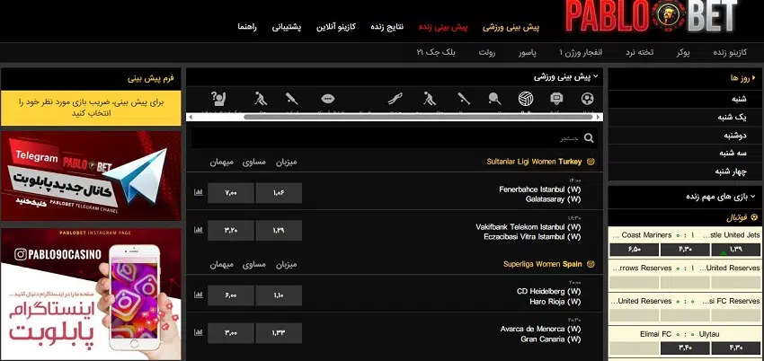The image size is (764, 361).
Task: Pick 4.30 odds for Ulytau live match
Action: [736, 348]
